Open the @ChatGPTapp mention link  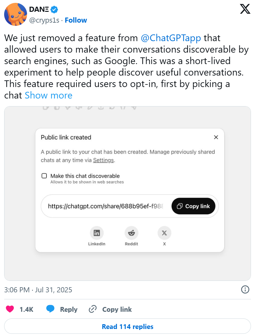click(171, 38)
